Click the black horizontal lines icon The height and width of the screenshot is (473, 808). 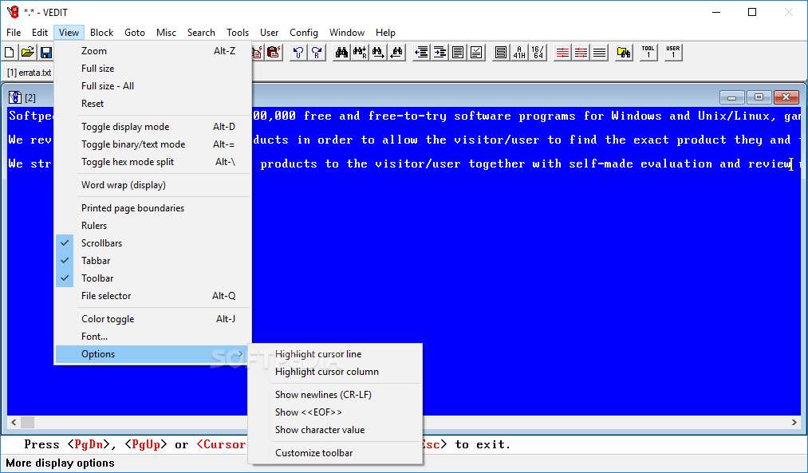[599, 52]
